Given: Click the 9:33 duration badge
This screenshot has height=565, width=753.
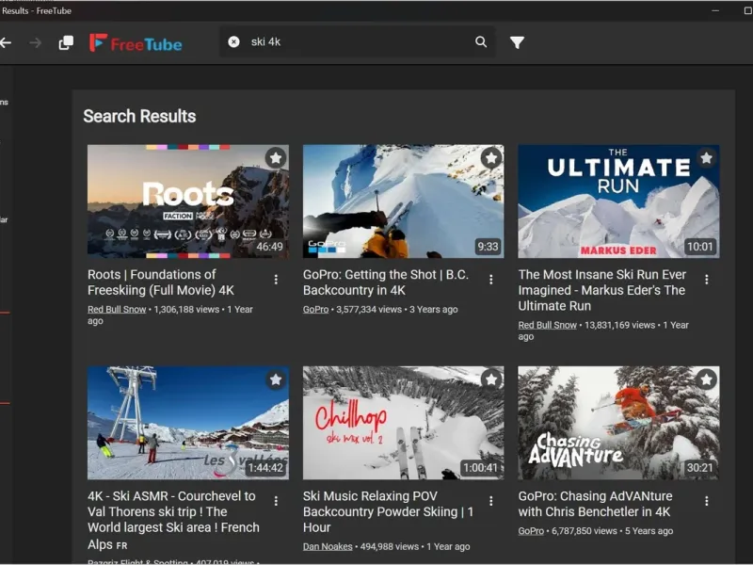Looking at the screenshot, I should pos(488,247).
